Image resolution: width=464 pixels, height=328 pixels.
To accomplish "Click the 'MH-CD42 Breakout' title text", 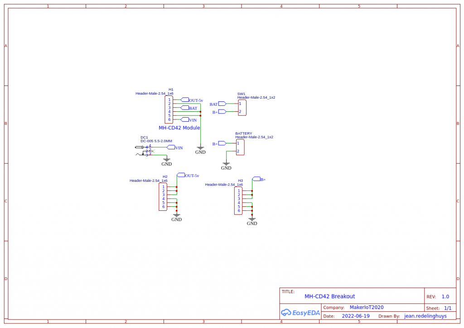I will [x=330, y=296].
